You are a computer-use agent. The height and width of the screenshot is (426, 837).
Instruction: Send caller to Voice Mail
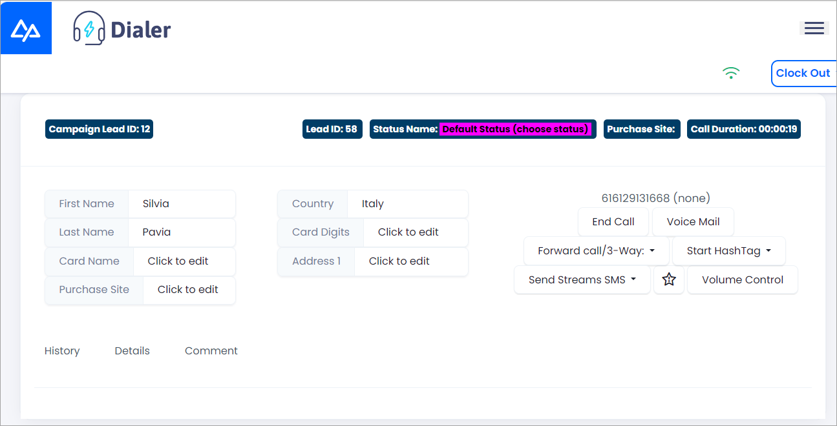coord(693,221)
